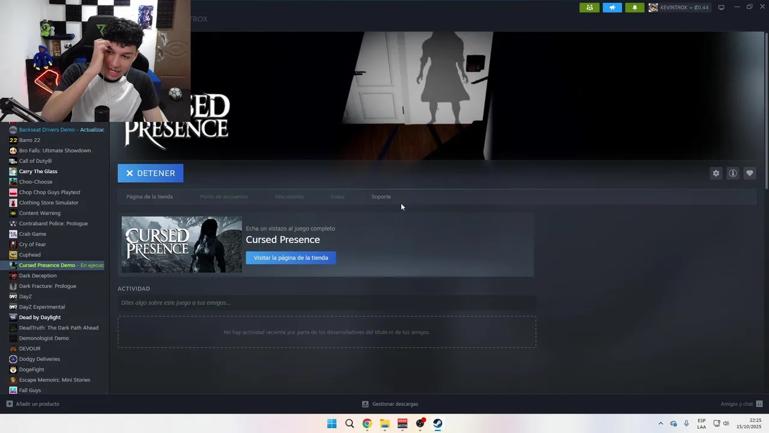Click Añadir un producto
Viewport: 769px width, 433px height.
32,404
